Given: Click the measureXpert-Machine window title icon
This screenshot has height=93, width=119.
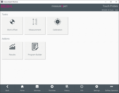Looking at the screenshot, I should tap(2, 2).
